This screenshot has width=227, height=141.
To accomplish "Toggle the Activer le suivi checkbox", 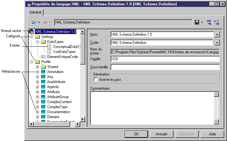I will point(95,80).
